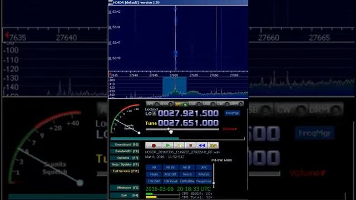Open the FreqMgr frequency manager
Viewport: 356px width, 200px height.
tap(232, 113)
